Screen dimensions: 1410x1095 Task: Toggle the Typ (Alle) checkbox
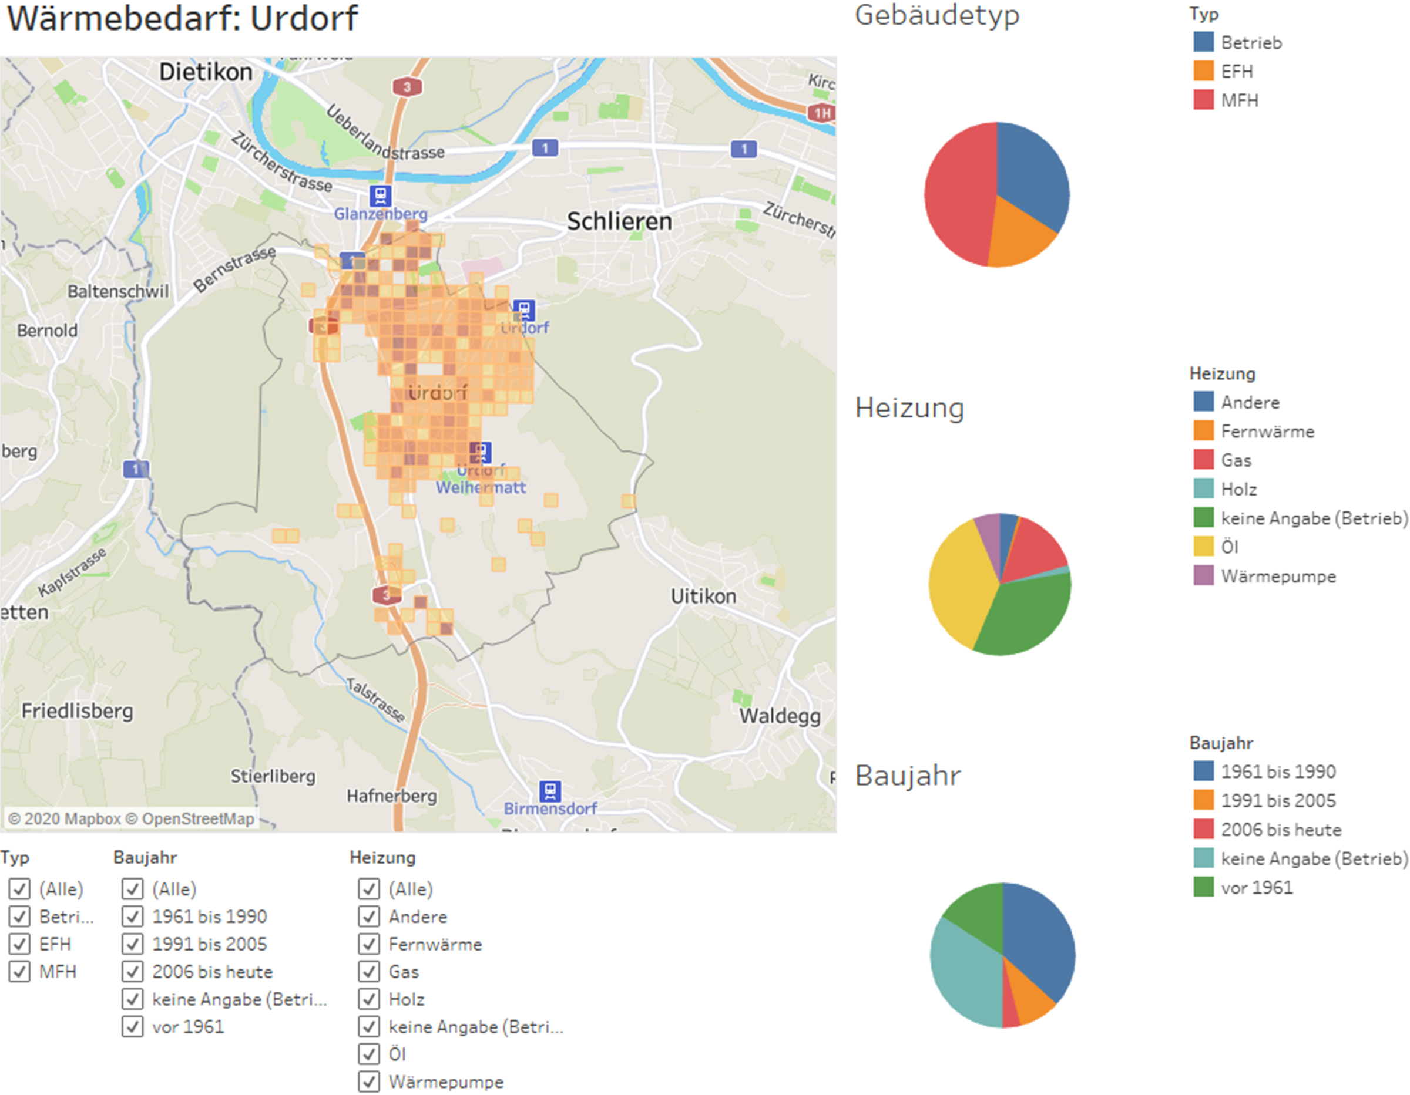pos(19,888)
